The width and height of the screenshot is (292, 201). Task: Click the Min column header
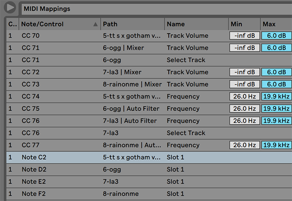pos(244,24)
